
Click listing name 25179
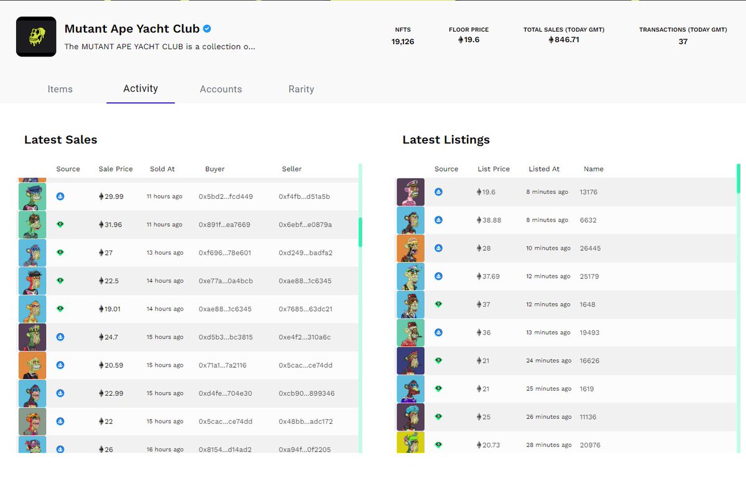click(589, 276)
